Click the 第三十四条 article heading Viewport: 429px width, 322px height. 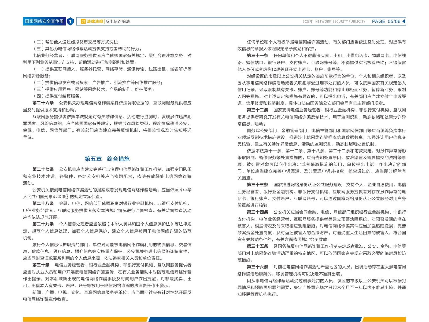click(257, 212)
